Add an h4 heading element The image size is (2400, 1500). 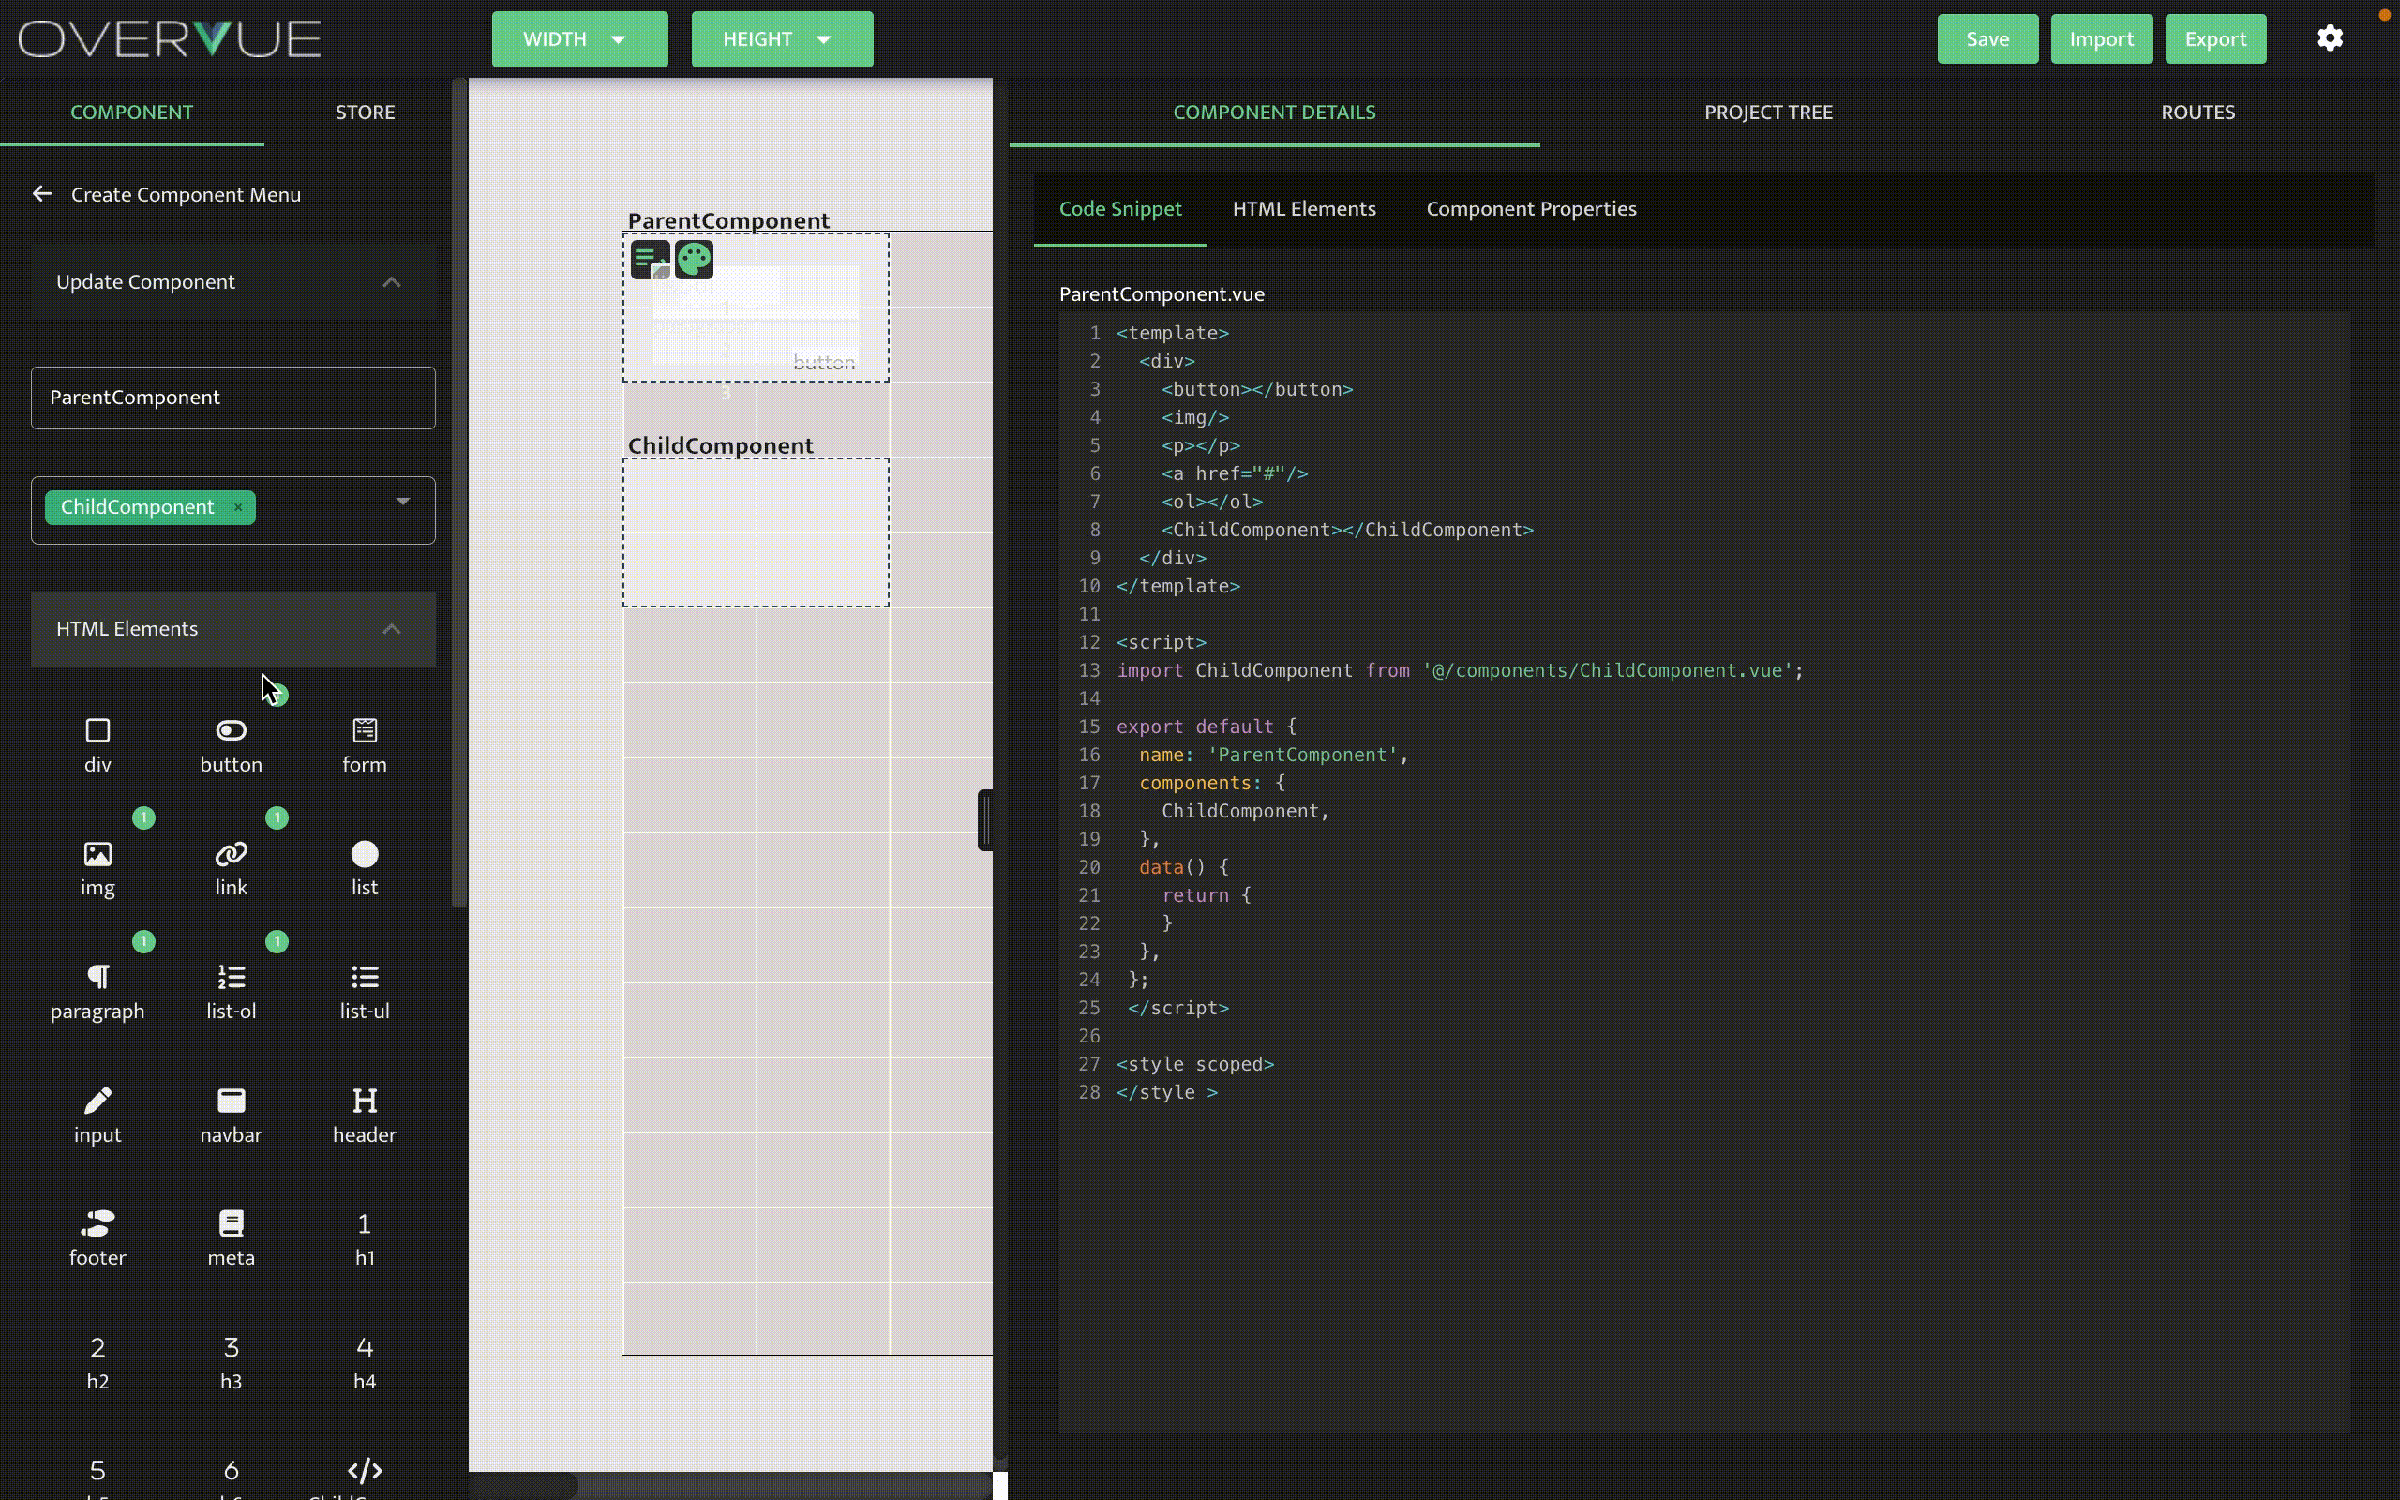(364, 1363)
